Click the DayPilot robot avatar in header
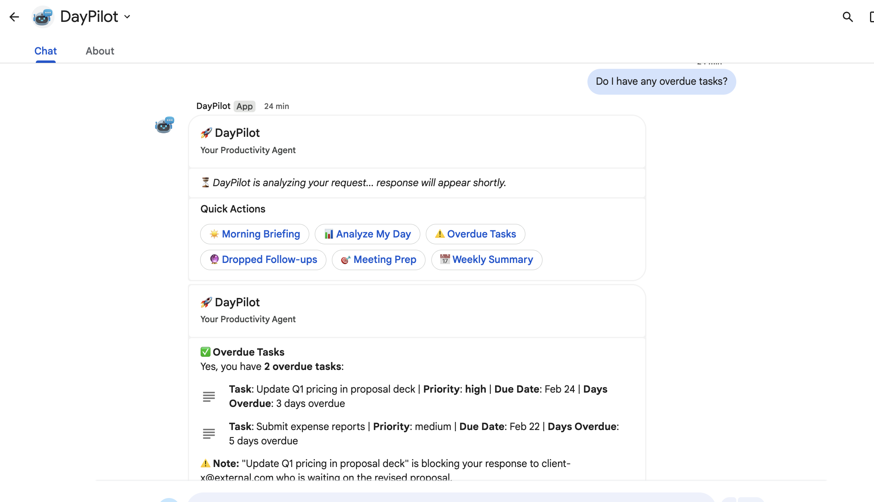Screen dimensions: 874x502 tap(43, 17)
